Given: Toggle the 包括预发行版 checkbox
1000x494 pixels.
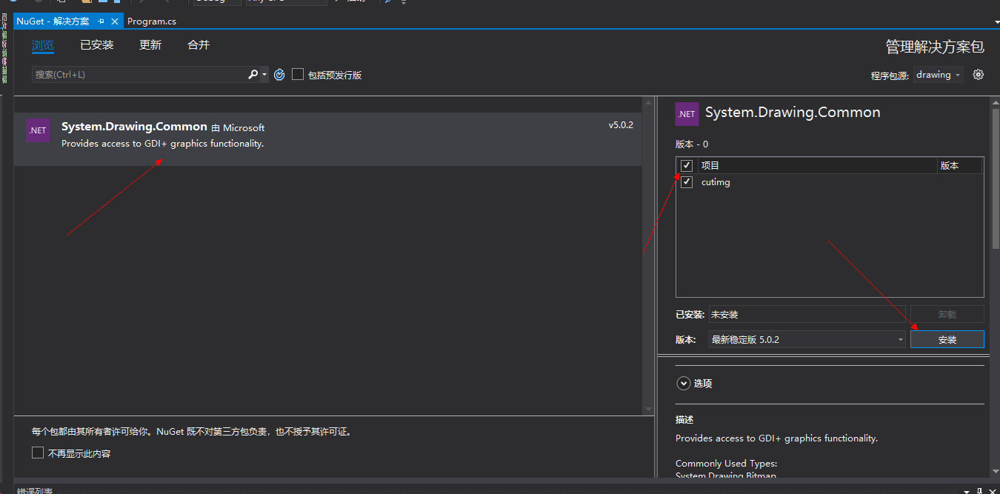Looking at the screenshot, I should click(x=298, y=74).
